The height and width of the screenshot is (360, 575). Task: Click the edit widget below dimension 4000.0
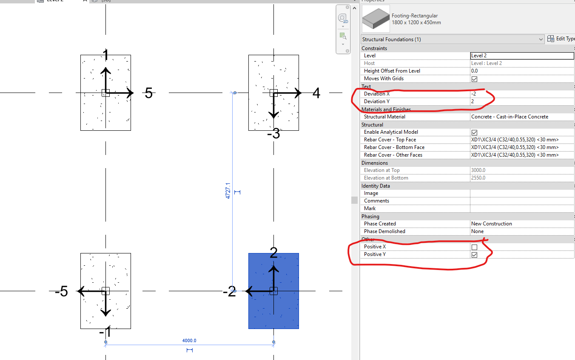pyautogui.click(x=190, y=350)
